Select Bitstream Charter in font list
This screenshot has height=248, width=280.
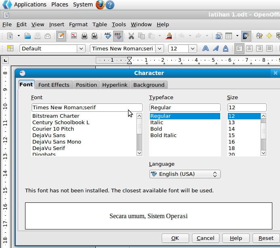pyautogui.click(x=84, y=116)
